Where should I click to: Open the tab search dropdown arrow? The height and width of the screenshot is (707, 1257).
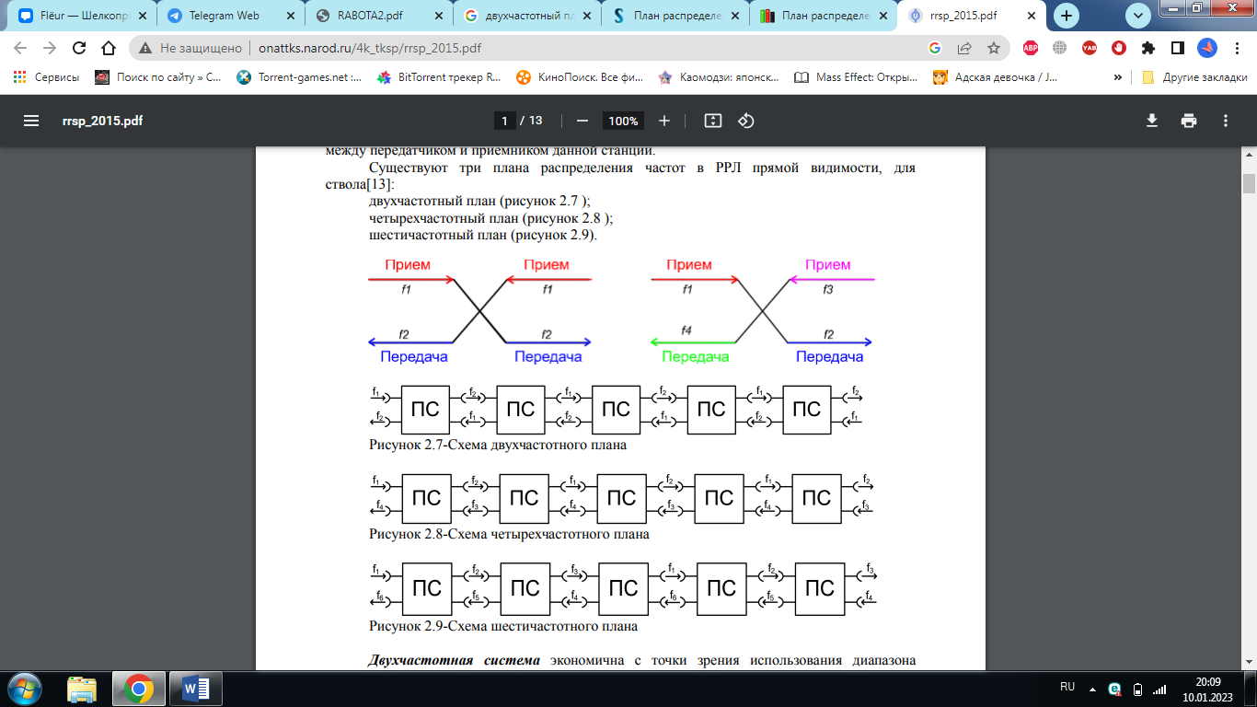[1138, 15]
